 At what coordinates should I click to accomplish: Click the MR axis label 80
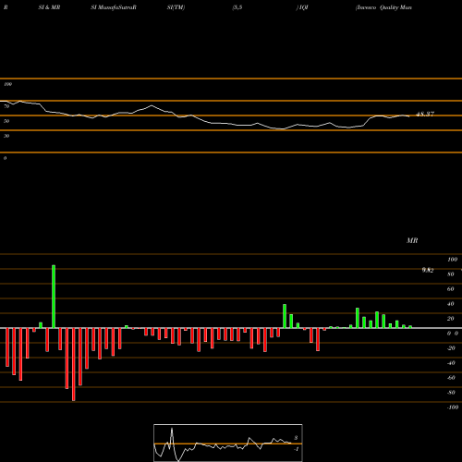[x=451, y=274]
